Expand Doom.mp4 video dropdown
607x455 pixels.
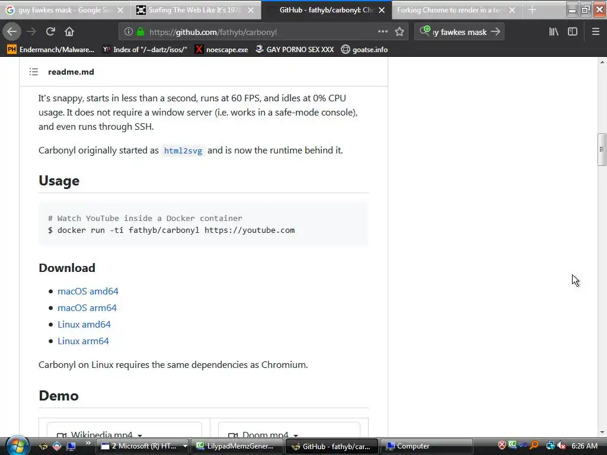[296, 435]
